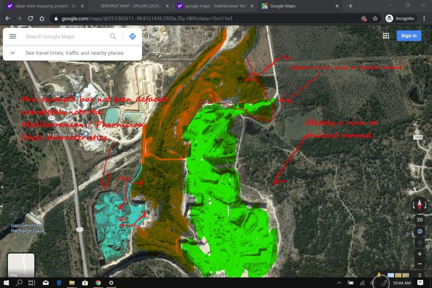Viewport: 432px width, 288px height.
Task: Click the Vulcan Materials map pin
Action: coord(78,95)
